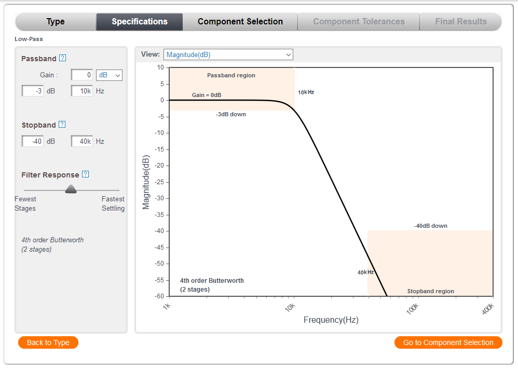Click the stopband 40k Hz frequency field
This screenshot has height=371, width=518.
pyautogui.click(x=82, y=141)
